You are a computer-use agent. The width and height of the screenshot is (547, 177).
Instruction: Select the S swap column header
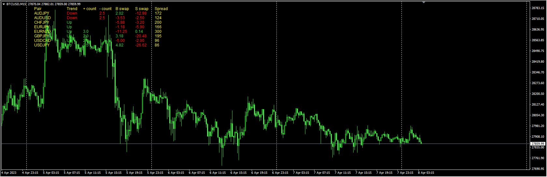click(142, 9)
